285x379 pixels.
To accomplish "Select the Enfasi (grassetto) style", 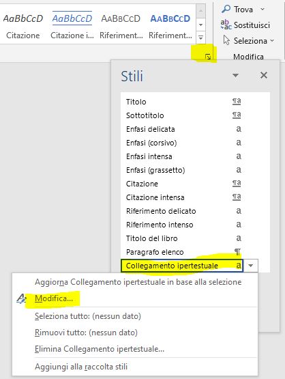I will point(183,170).
